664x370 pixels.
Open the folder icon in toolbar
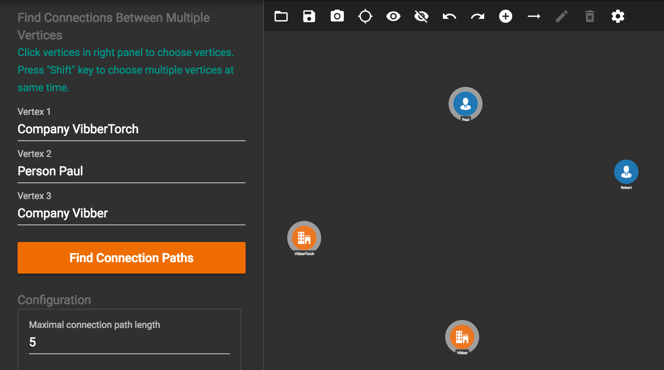click(x=281, y=17)
